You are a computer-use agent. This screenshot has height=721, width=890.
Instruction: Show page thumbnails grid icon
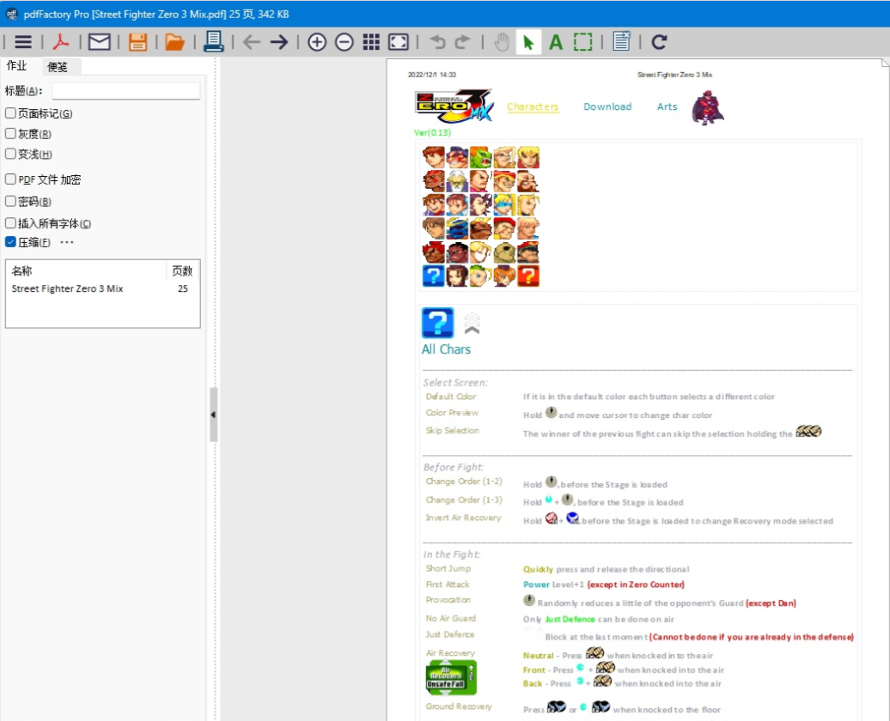[371, 42]
